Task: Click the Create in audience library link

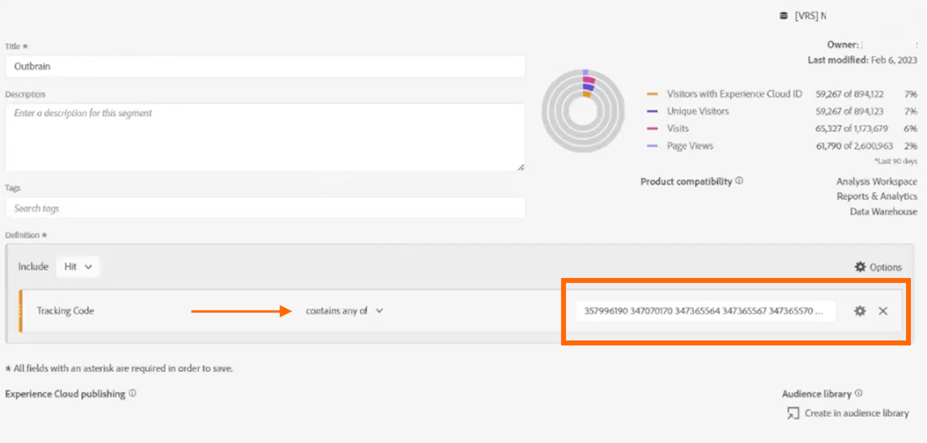Action: [856, 413]
